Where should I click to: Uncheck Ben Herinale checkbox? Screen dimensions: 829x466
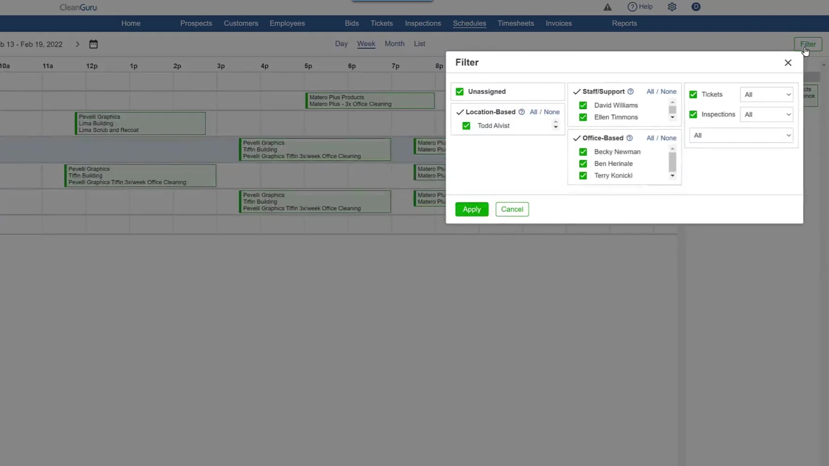click(x=583, y=164)
